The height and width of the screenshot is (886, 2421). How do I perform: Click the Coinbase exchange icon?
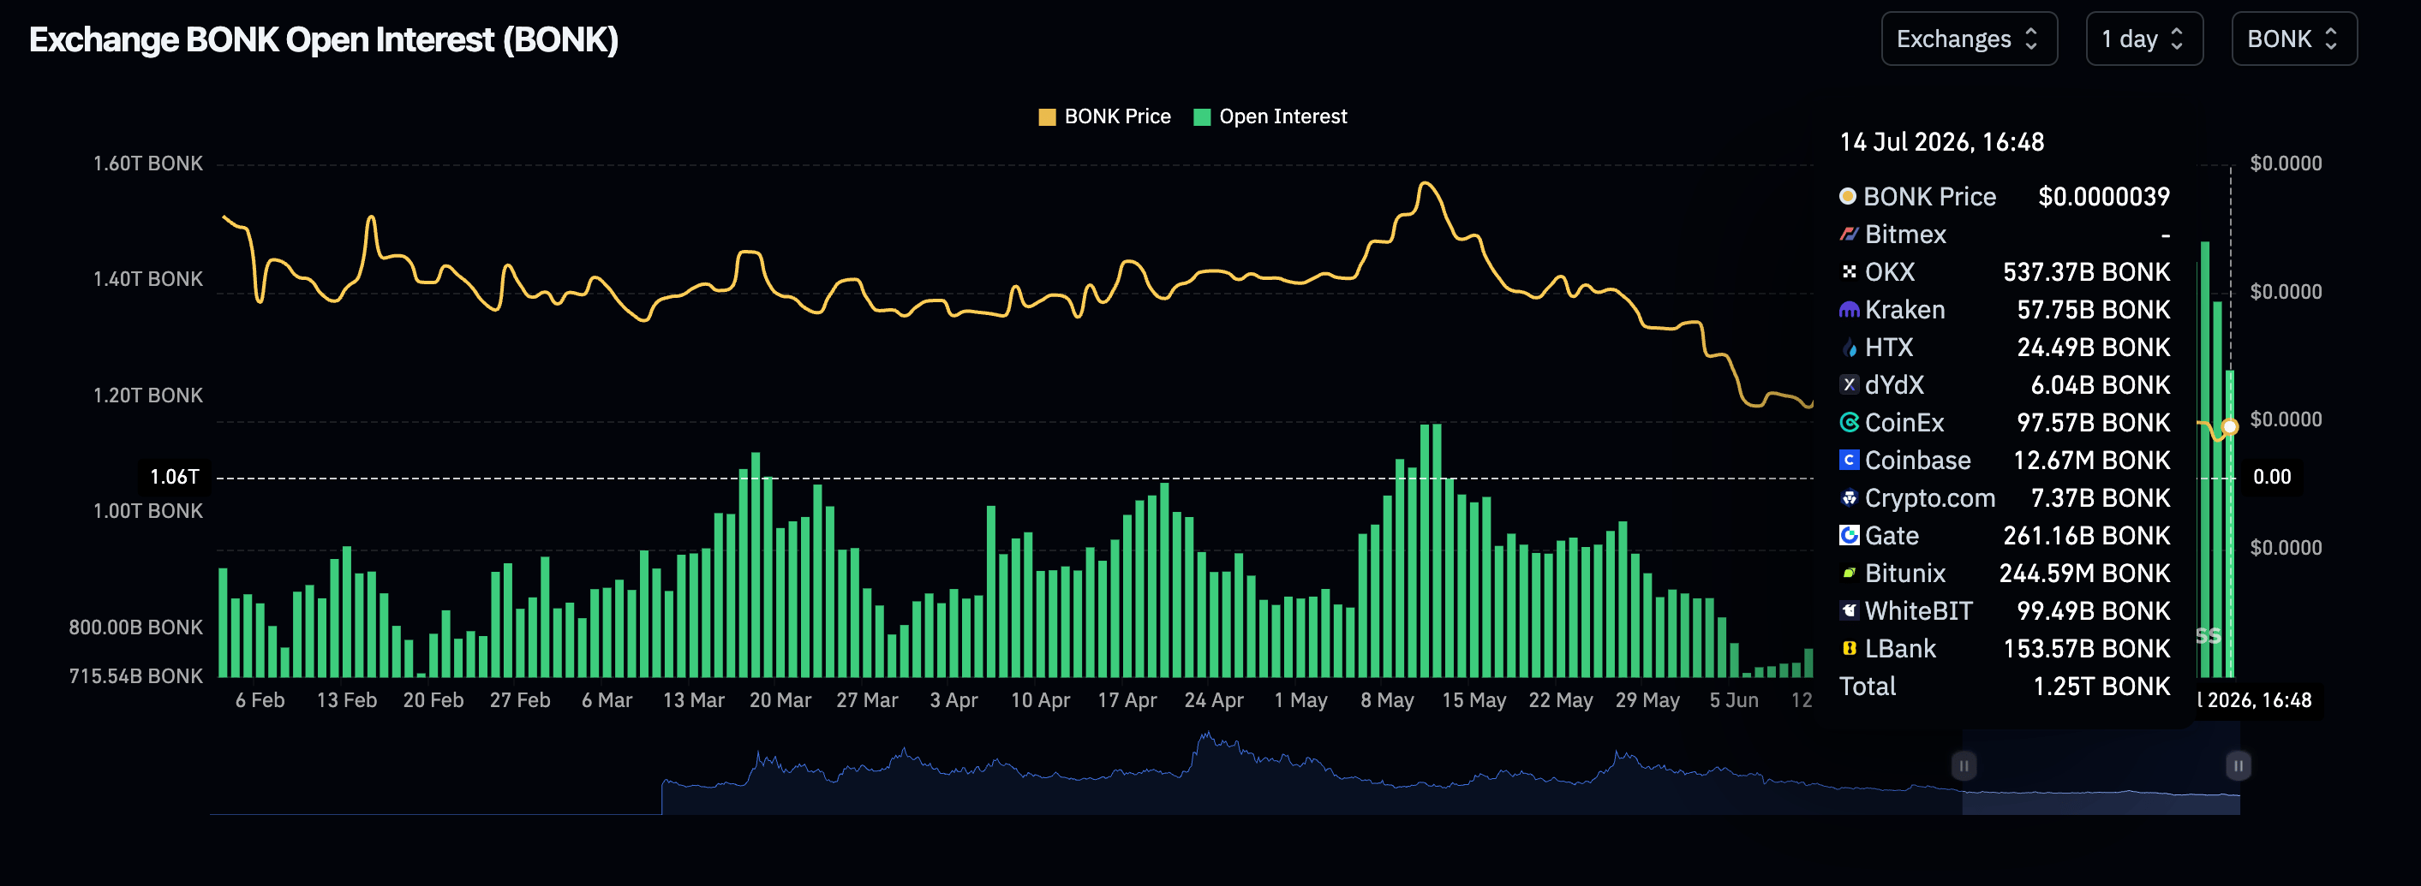click(1849, 460)
